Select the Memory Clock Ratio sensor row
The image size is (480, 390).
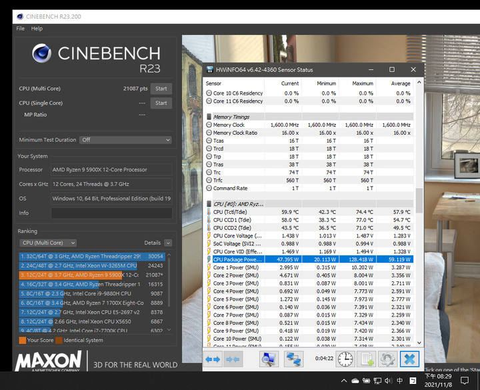[309, 133]
